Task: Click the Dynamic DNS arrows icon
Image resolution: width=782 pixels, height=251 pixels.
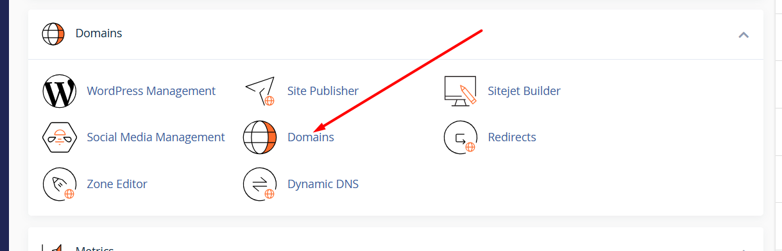Action: pos(260,184)
